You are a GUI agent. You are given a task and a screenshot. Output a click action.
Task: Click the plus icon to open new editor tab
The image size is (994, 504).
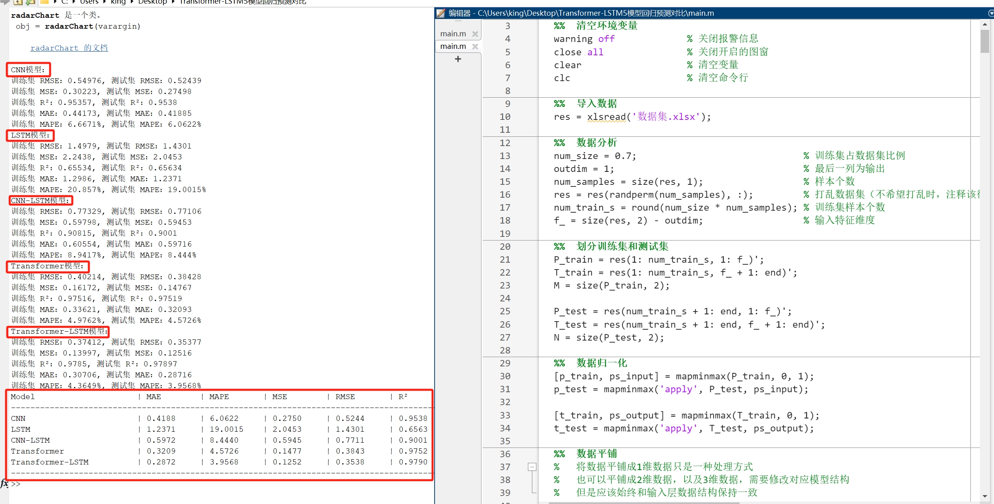458,59
